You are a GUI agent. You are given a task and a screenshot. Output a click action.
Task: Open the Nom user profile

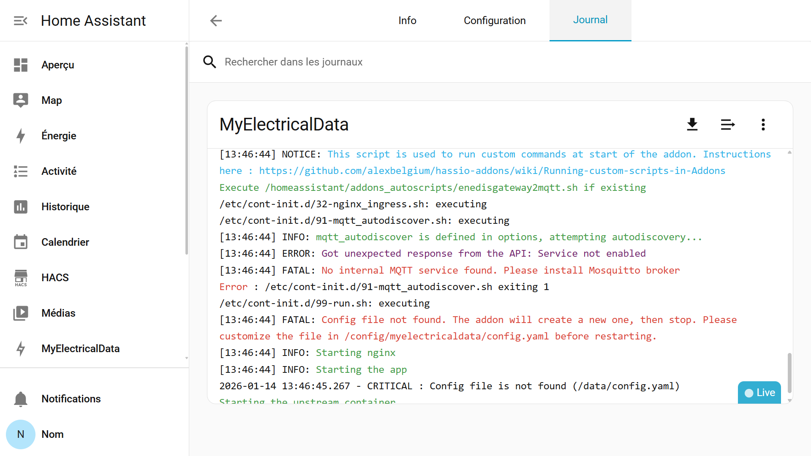pos(52,434)
